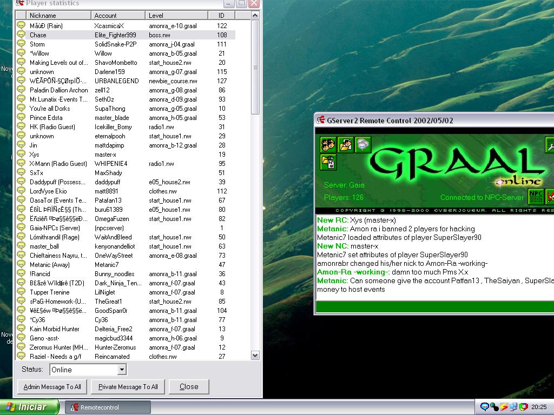This screenshot has width=554, height=415.
Task: Click the network computers tray icon
Action: 513,407
